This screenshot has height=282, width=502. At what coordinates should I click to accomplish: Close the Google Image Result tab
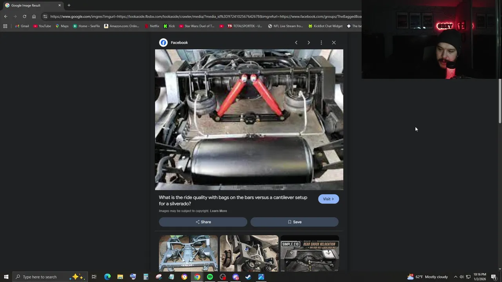60,5
